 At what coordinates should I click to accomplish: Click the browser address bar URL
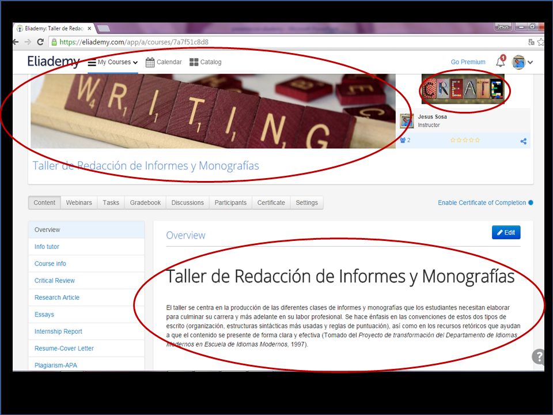click(x=134, y=42)
